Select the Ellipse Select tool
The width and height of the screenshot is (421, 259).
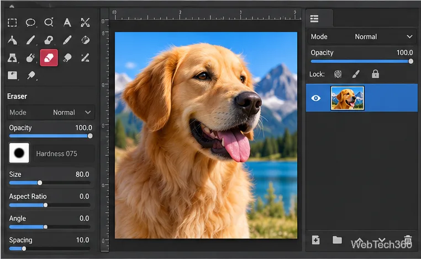pyautogui.click(x=30, y=23)
